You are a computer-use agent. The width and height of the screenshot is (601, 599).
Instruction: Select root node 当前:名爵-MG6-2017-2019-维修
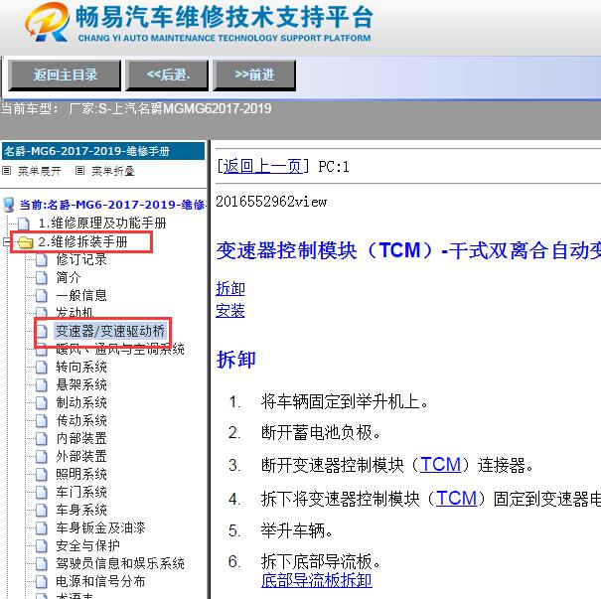tap(112, 205)
